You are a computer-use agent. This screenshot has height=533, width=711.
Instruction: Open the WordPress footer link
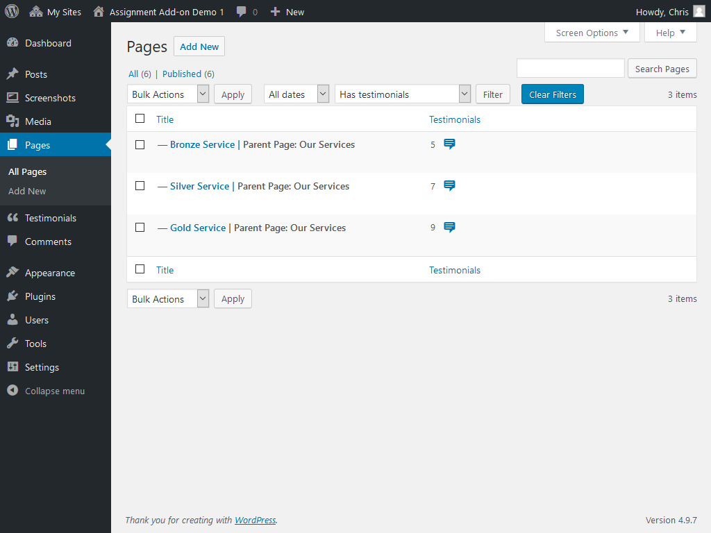256,520
